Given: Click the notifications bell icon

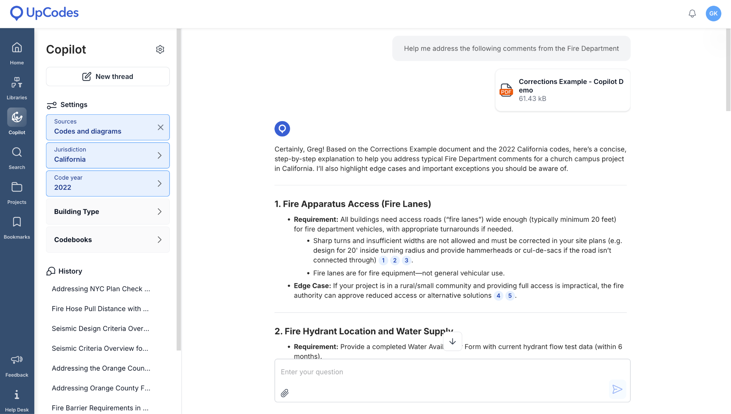Looking at the screenshot, I should pos(692,14).
